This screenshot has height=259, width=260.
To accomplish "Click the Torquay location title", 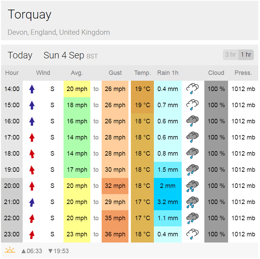I will 30,14.
